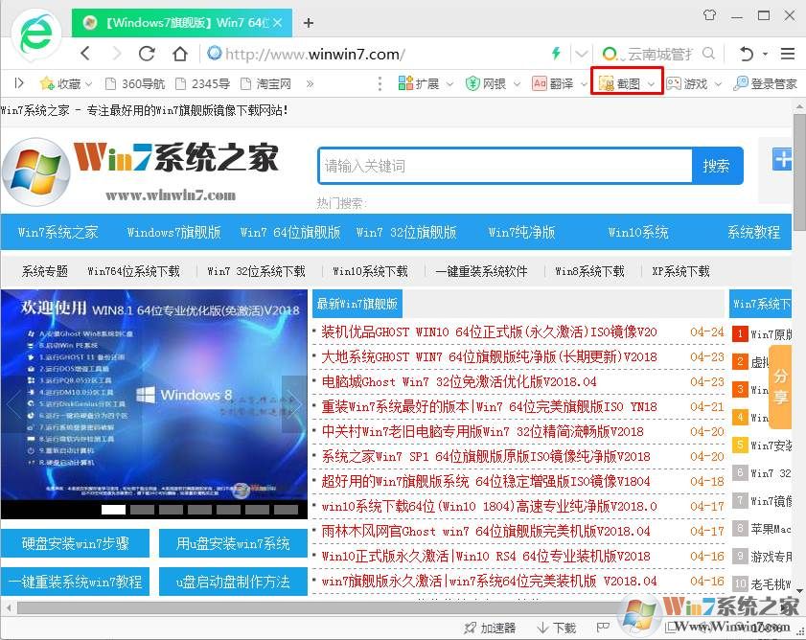Viewport: 806px width, 640px height.
Task: Open 电脑城Ghost Win7 32位免激活优化版 article
Action: pyautogui.click(x=459, y=381)
